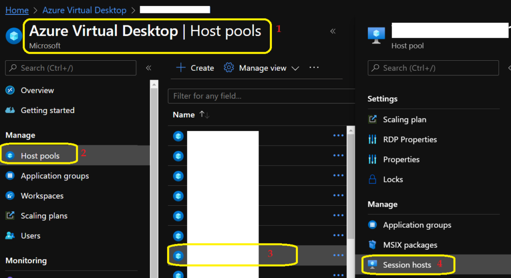This screenshot has width=511, height=278.
Task: Focus host pool blade Search field
Action: 433,68
